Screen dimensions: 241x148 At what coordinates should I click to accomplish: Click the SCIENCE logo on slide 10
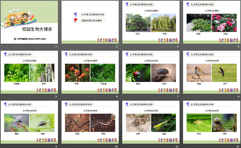click(107, 140)
